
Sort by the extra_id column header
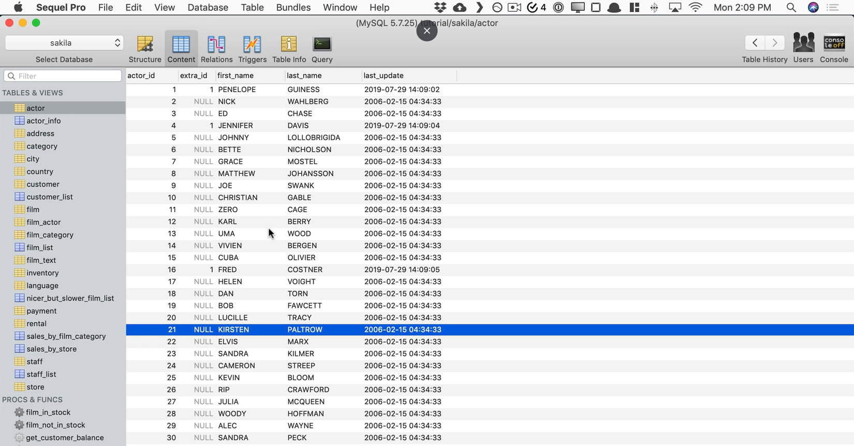pos(197,76)
